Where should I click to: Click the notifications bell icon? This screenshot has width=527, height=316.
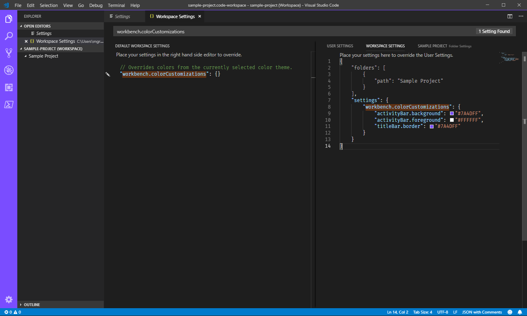520,312
